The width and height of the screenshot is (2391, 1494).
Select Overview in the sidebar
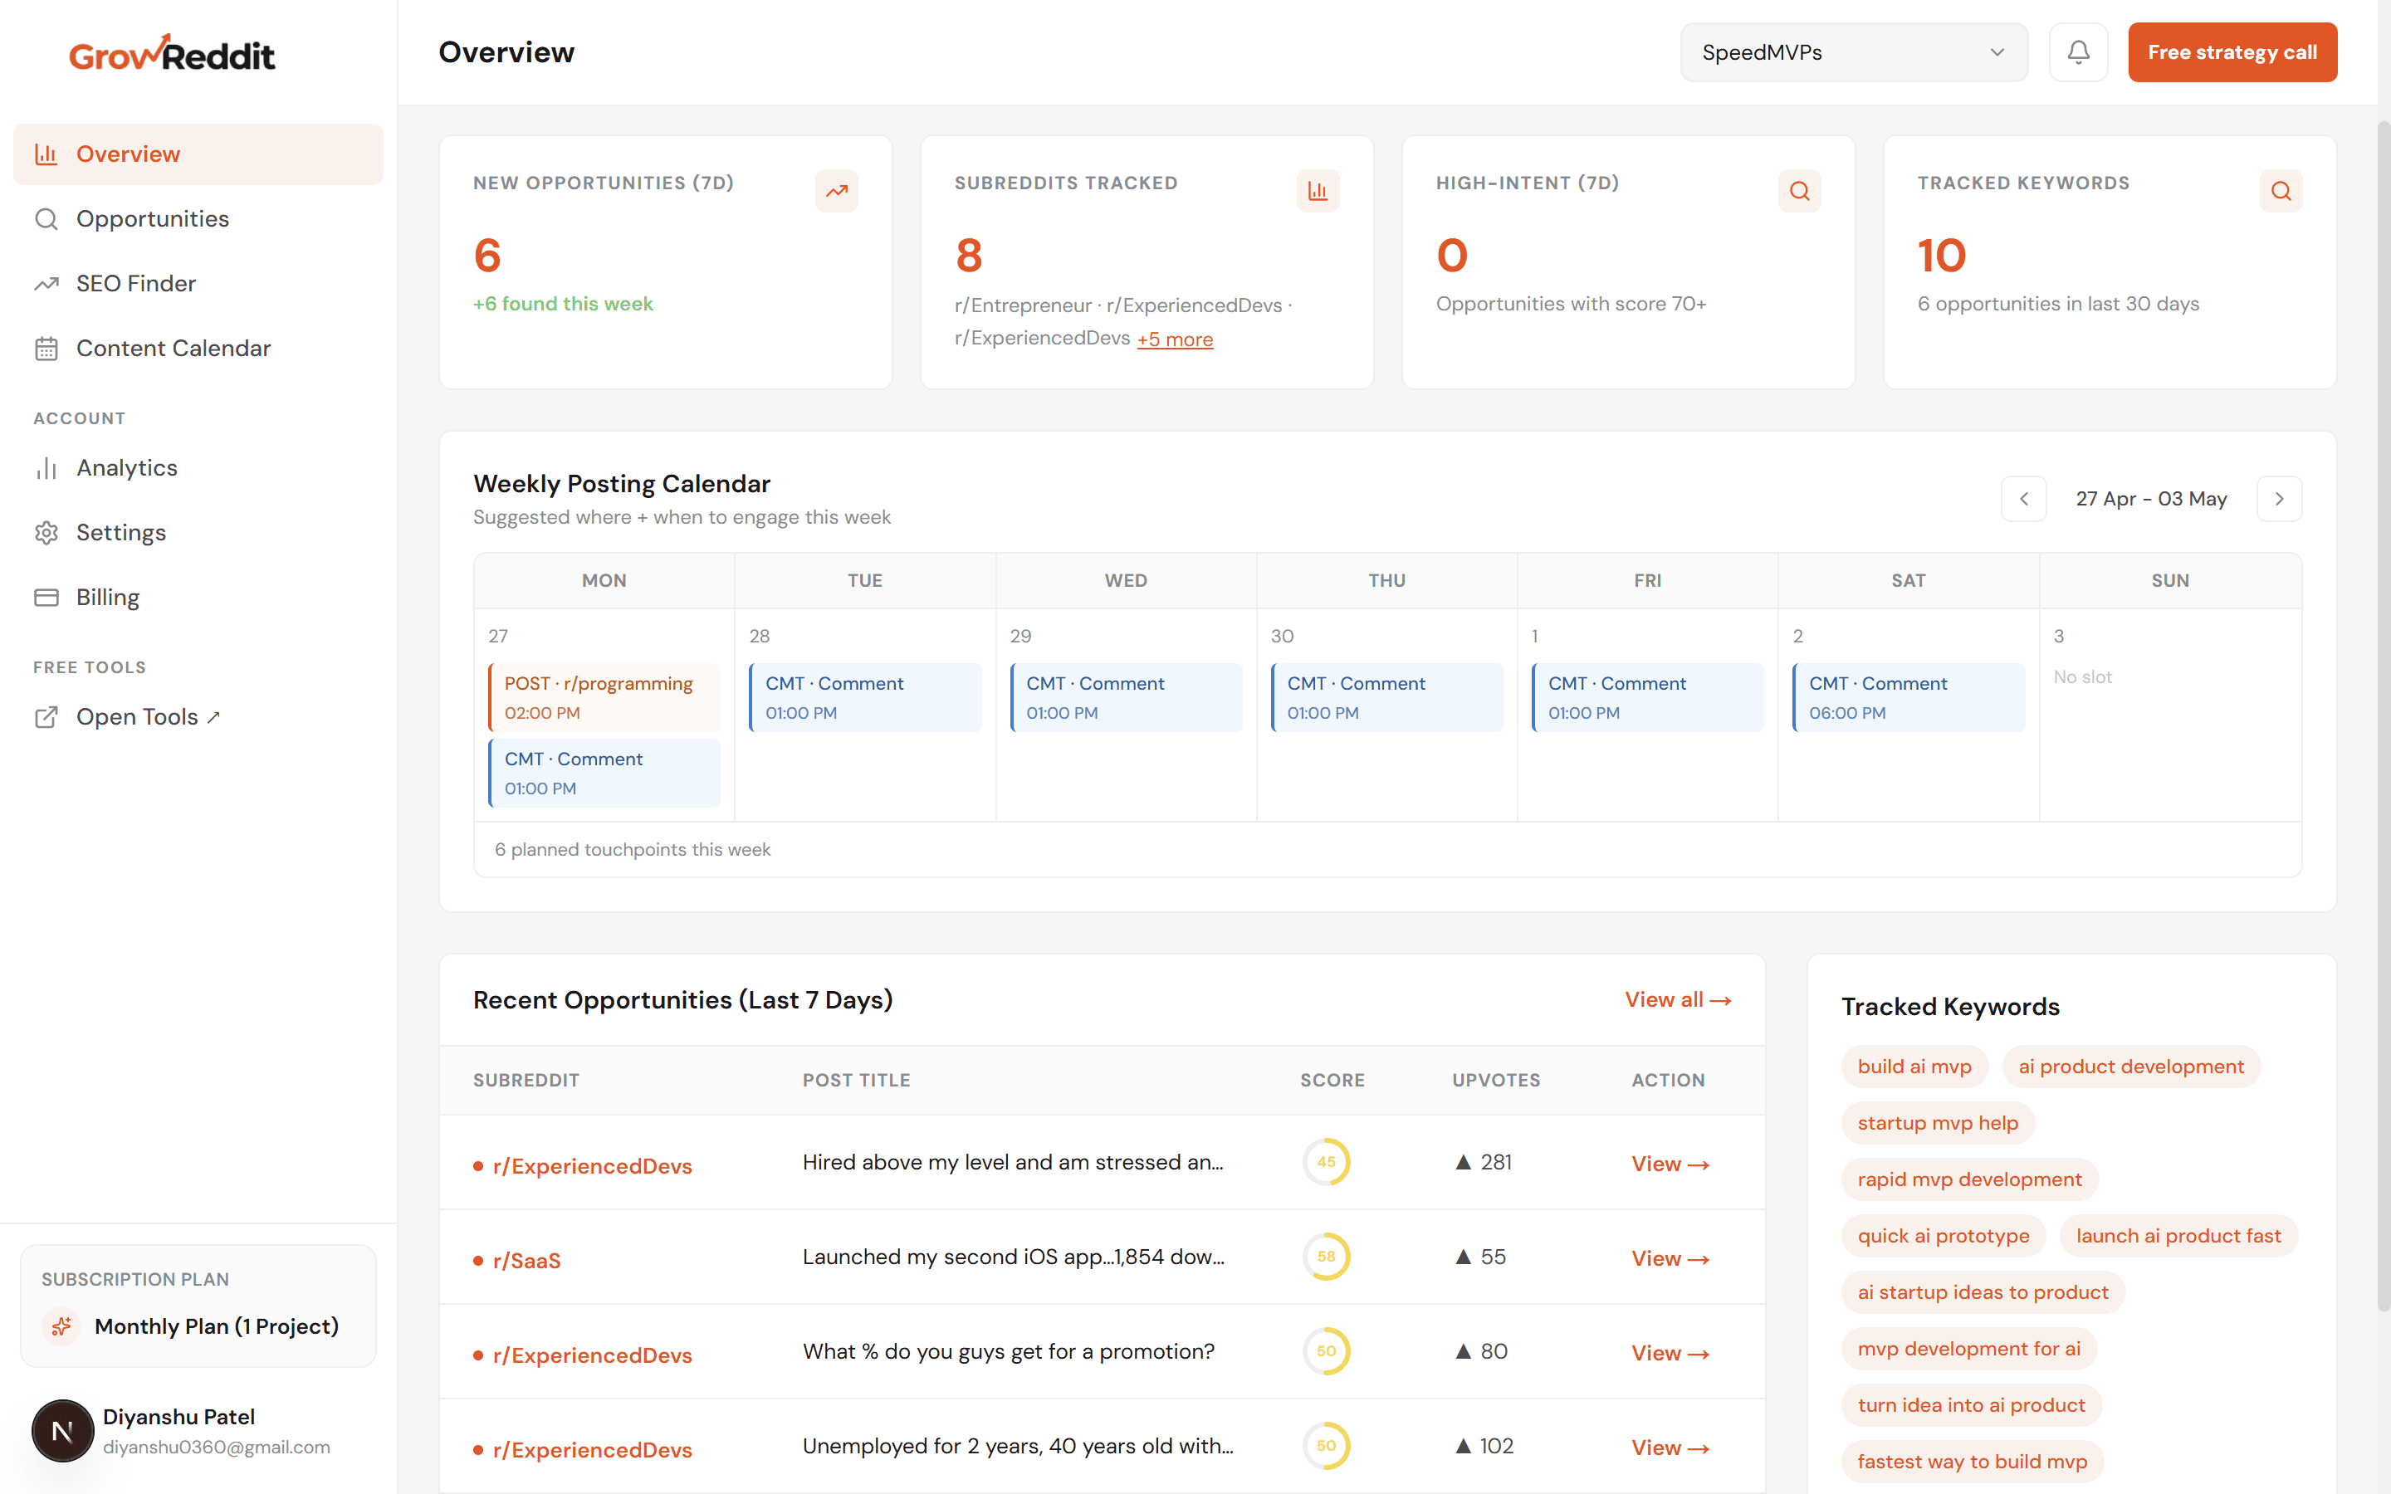(x=129, y=154)
